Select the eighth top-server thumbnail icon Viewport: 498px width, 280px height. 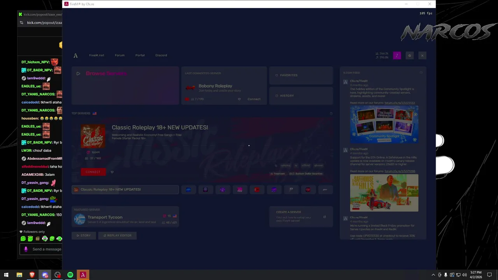pos(308,189)
